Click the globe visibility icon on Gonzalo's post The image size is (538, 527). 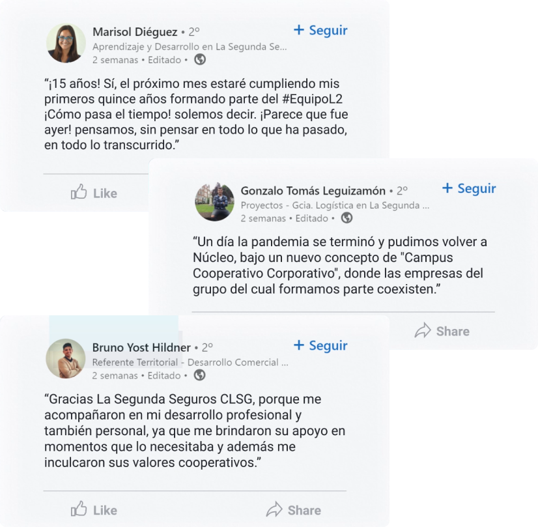[347, 218]
